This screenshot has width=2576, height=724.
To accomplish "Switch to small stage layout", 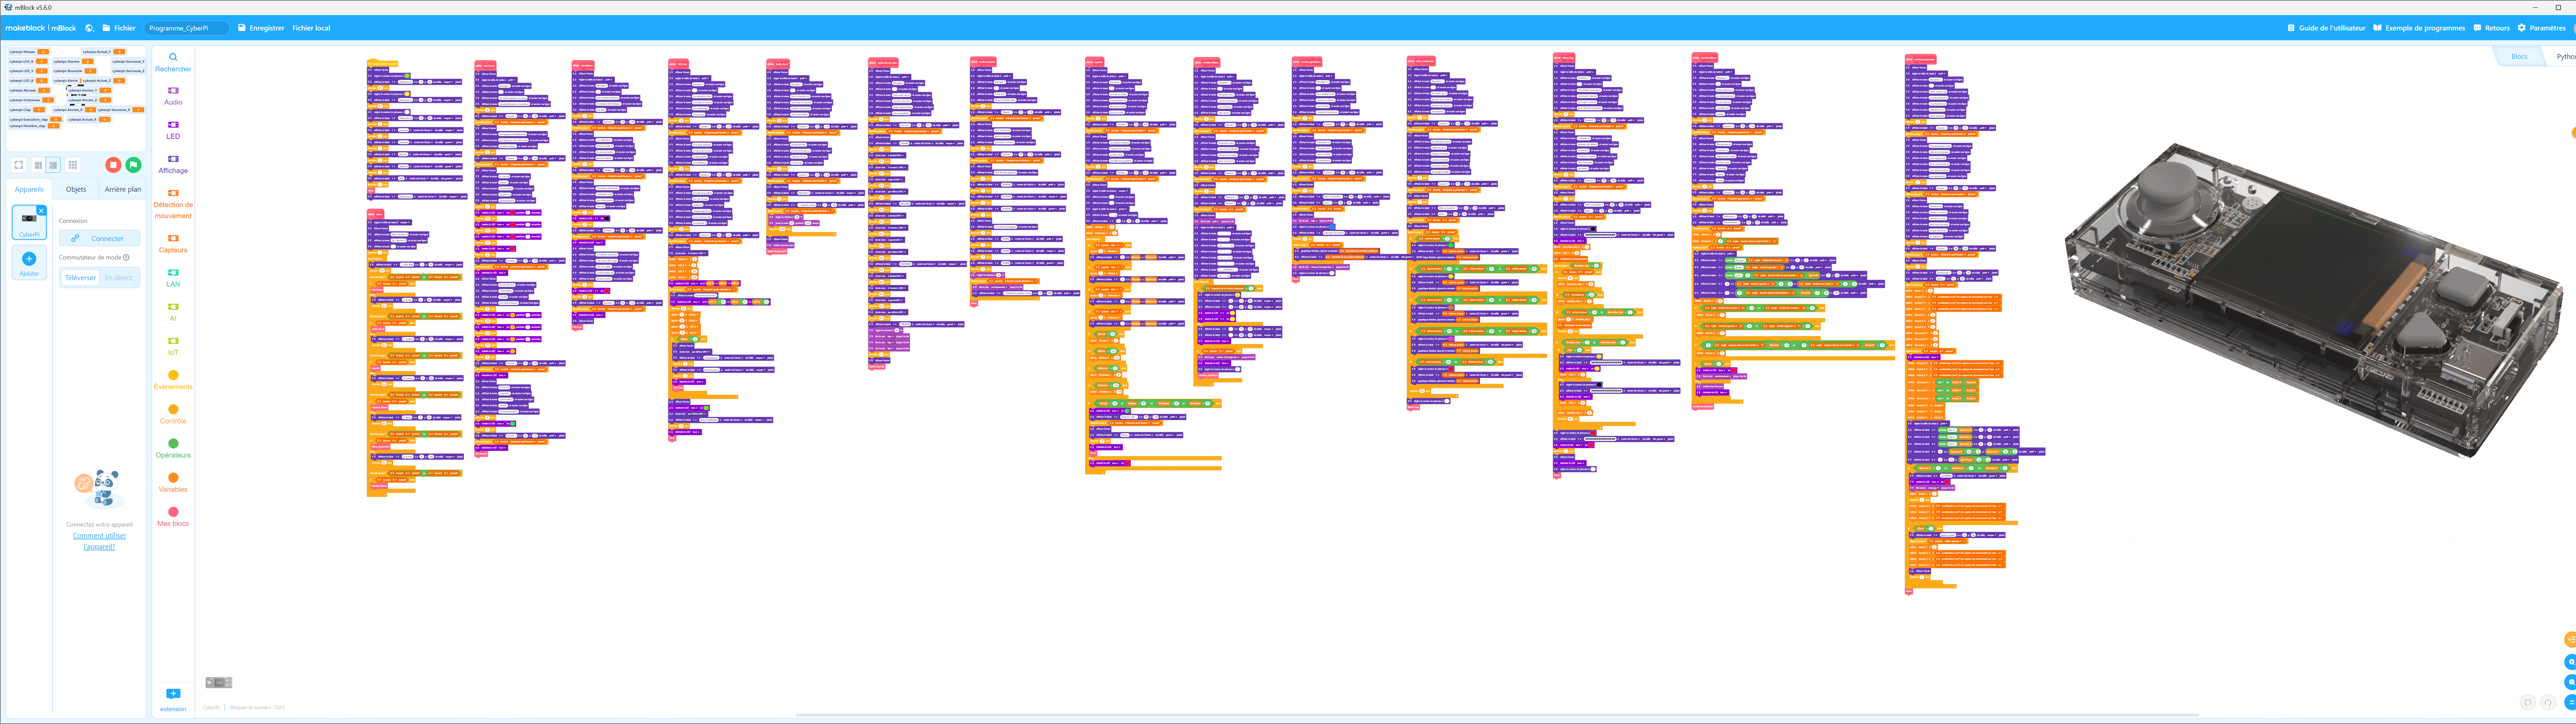I will pyautogui.click(x=38, y=165).
